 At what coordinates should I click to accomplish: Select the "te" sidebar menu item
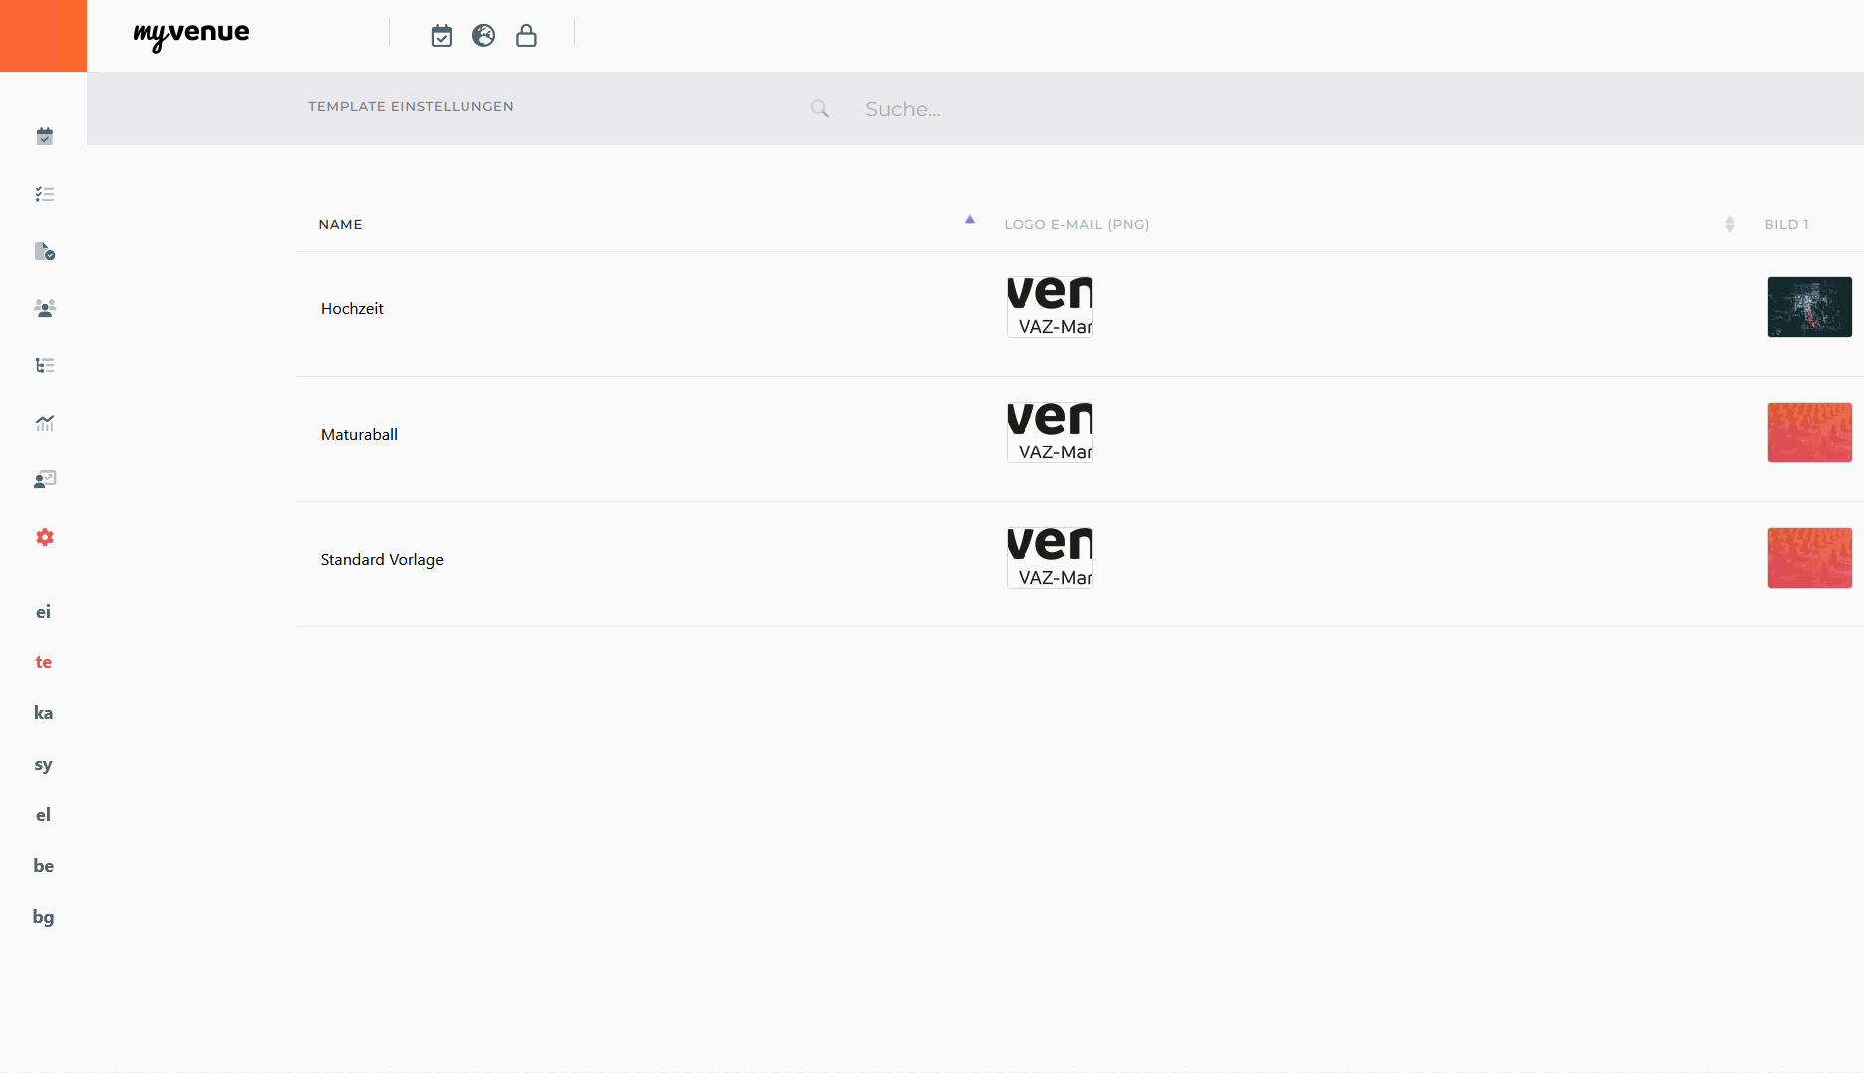(x=43, y=662)
